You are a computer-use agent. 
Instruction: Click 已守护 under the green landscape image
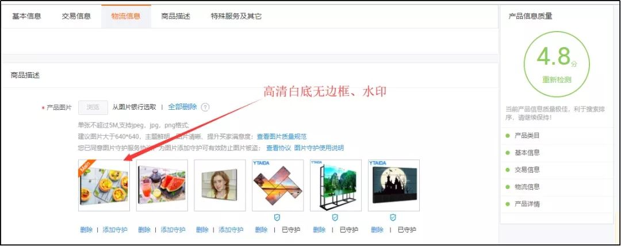click(x=349, y=230)
